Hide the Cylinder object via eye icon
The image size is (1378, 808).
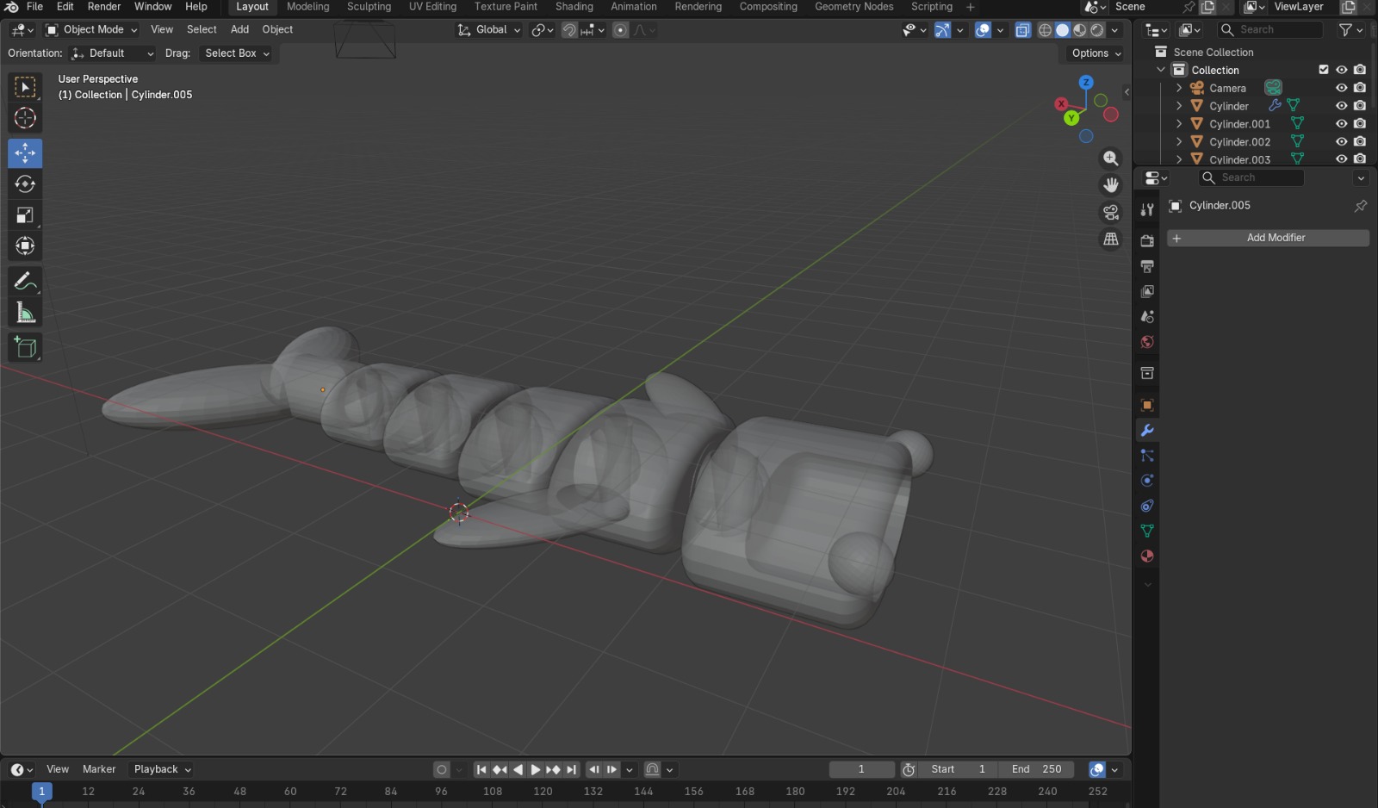click(x=1341, y=106)
